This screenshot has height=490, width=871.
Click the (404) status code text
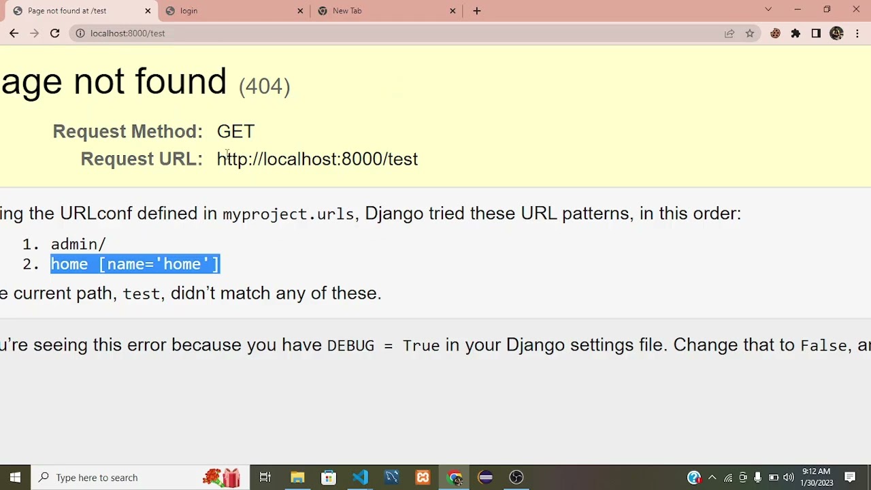[x=264, y=86]
